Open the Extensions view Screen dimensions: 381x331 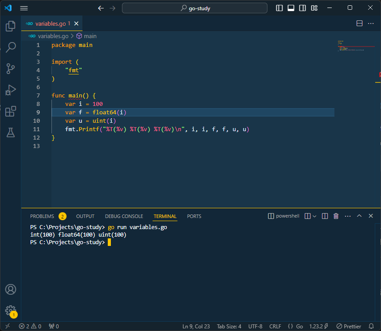click(x=11, y=111)
